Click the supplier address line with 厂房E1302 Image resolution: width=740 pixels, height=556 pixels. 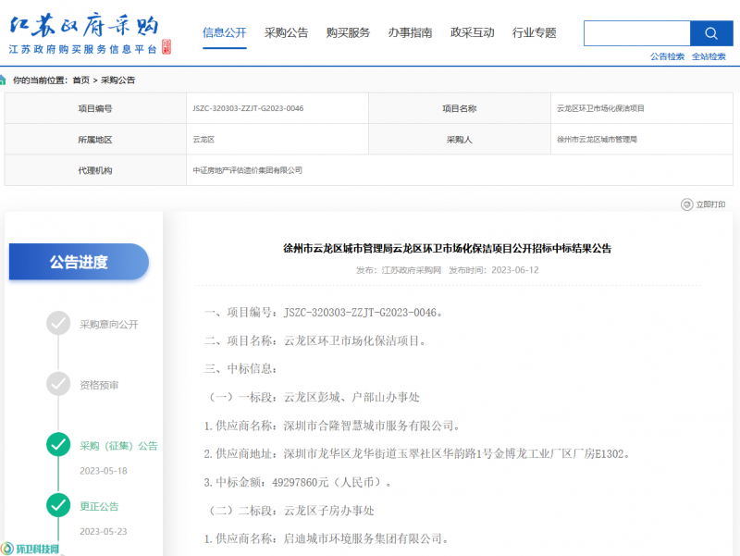[417, 454]
